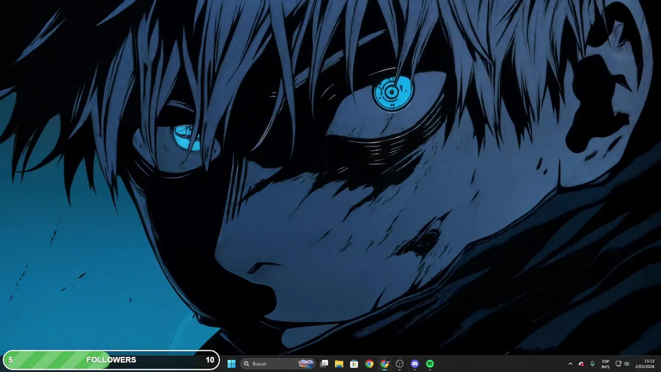Viewport: 661px width, 372px height.
Task: Open clock and date 15:15 panel
Action: (x=645, y=364)
